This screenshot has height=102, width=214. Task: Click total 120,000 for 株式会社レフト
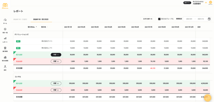[x=205, y=48]
